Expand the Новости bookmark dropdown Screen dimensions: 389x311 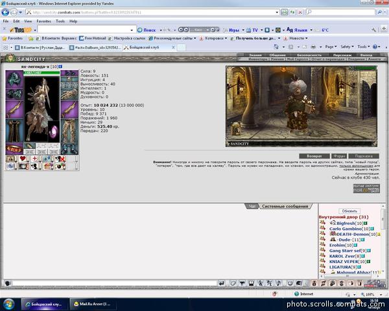(307, 38)
